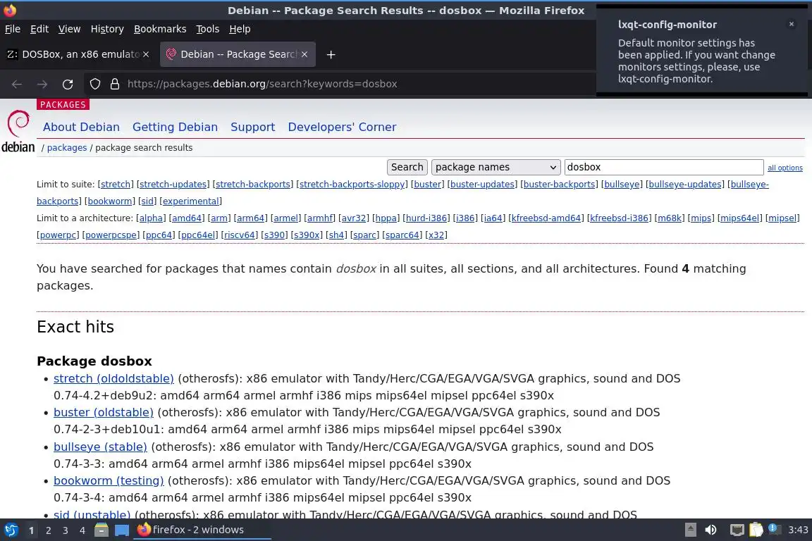Open the update notifier tray icon

point(773,528)
